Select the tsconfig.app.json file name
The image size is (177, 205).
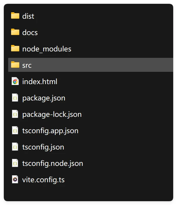(50, 131)
